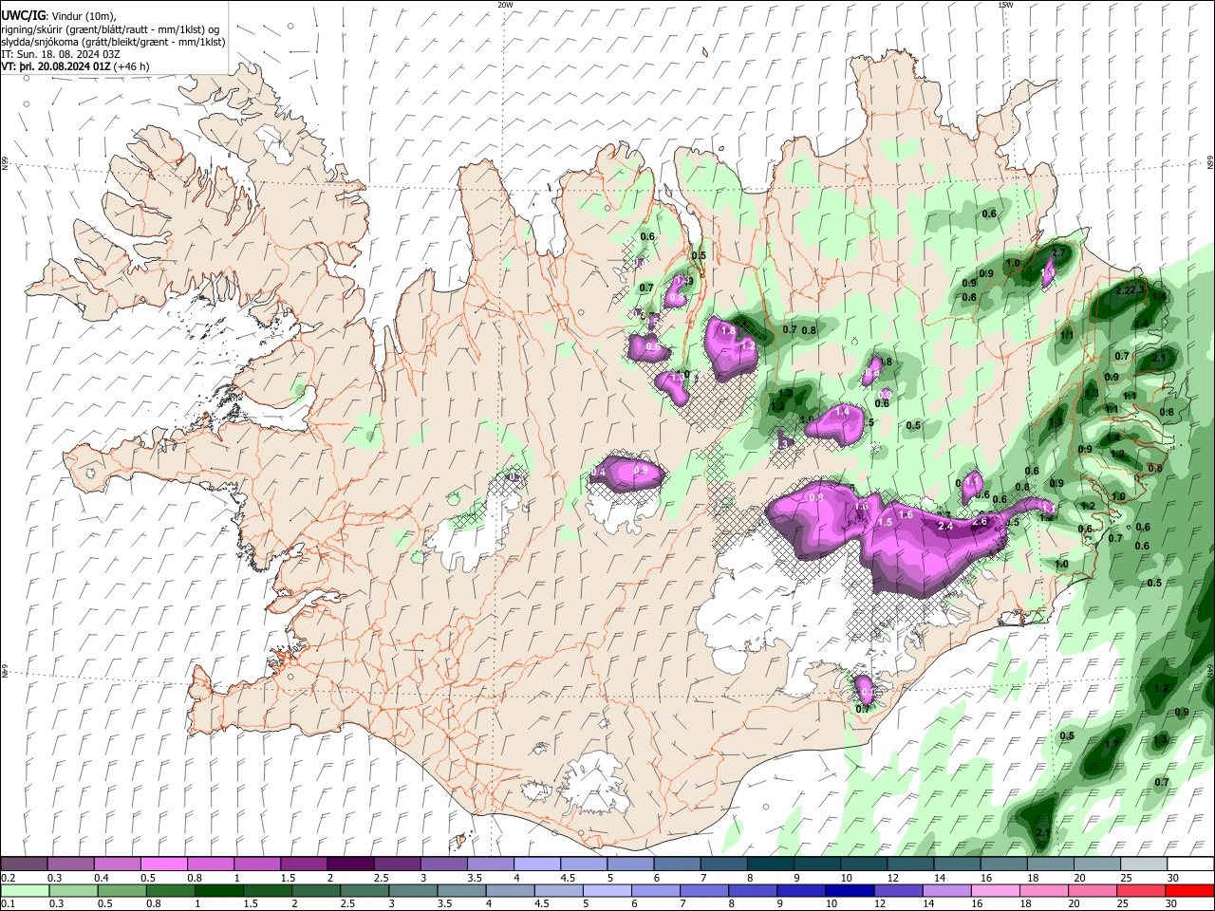Click the '(+46 h)' forecast offset

tap(131, 66)
